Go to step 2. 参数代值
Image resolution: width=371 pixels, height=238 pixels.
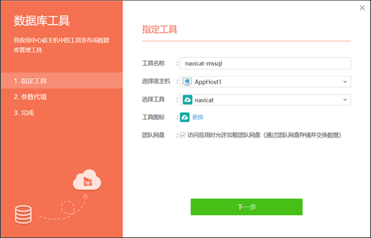coord(30,97)
